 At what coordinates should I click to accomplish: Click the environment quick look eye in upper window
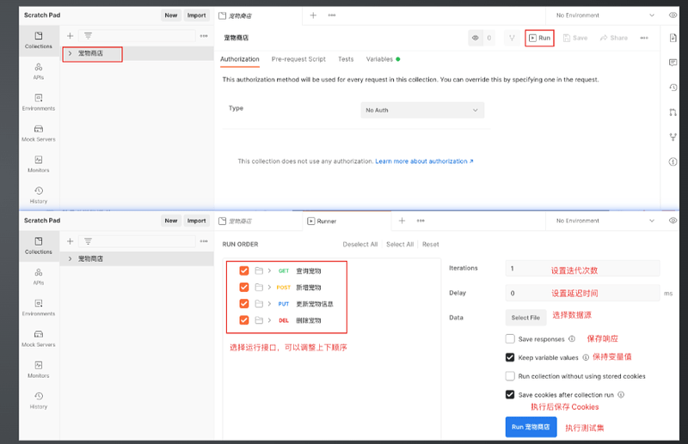click(x=673, y=15)
